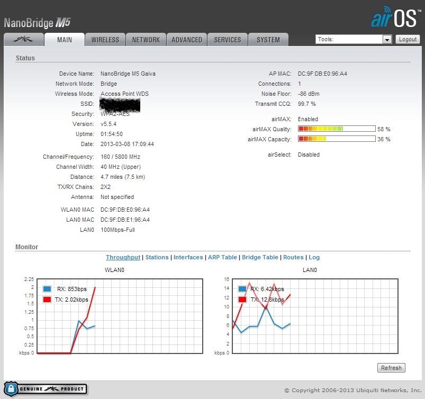
Task: Click the WLAN0 blue RX legend swatch
Action: pos(47,289)
